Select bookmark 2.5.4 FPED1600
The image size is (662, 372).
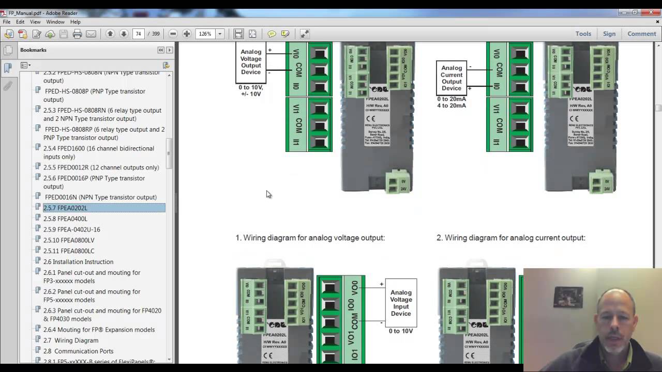click(99, 152)
